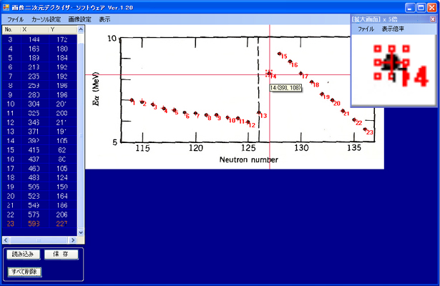This screenshot has height=286, width=440.
Task: Open the 画像設定 menu
Action: 79,19
